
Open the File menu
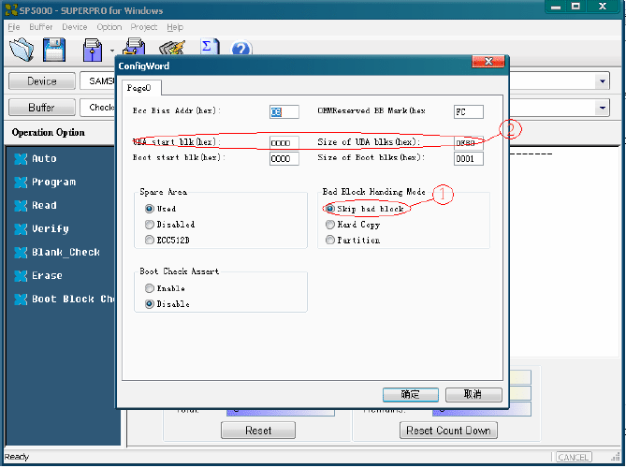[x=14, y=27]
